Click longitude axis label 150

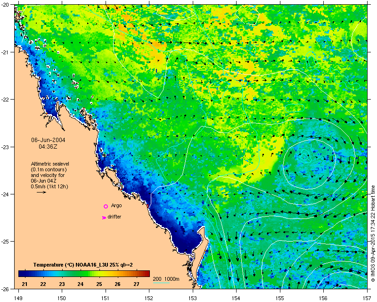(62, 298)
